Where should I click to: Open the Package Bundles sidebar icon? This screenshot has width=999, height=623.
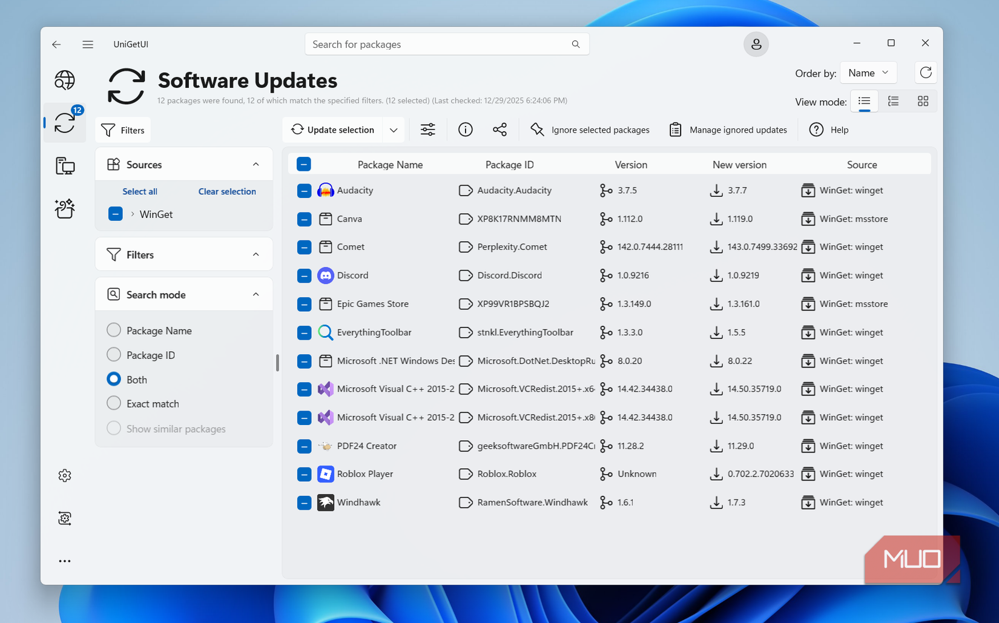(x=64, y=208)
